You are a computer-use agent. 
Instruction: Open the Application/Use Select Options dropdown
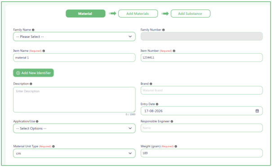74,128
